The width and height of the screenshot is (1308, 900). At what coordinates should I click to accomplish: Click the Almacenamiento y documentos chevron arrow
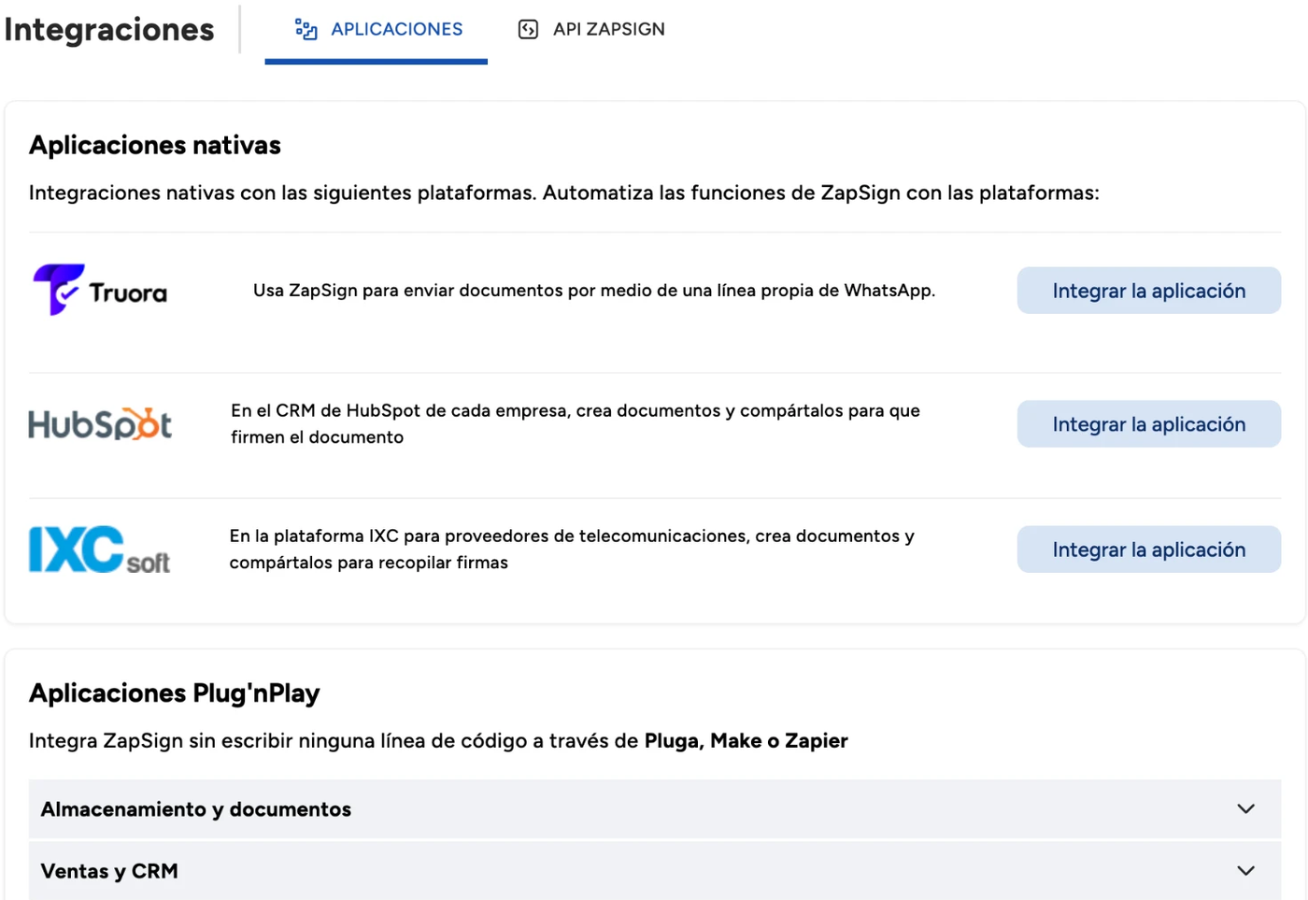click(1245, 809)
